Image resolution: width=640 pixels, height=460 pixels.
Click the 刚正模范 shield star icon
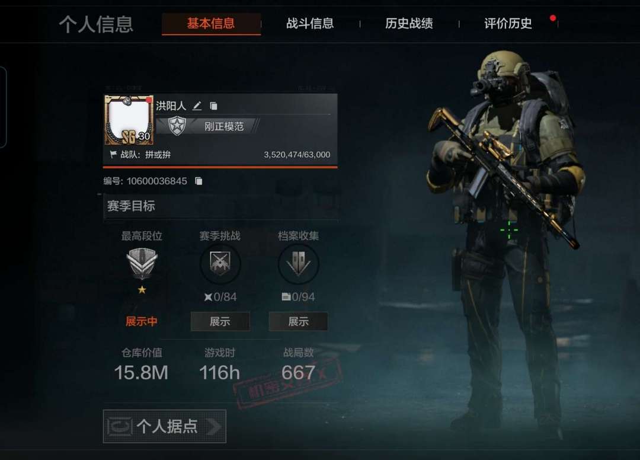pos(177,126)
